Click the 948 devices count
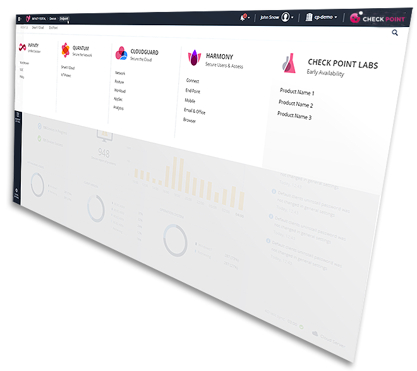Viewport: 417px width, 371px height. [104, 153]
